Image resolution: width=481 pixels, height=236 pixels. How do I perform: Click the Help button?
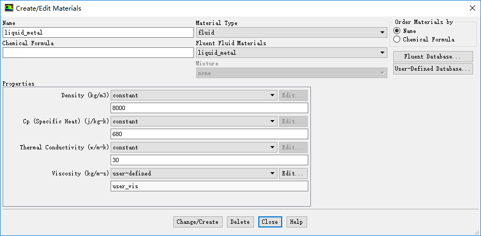tap(297, 222)
